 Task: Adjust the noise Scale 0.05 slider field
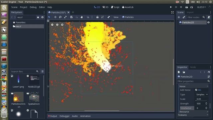pyautogui.click(x=202, y=99)
